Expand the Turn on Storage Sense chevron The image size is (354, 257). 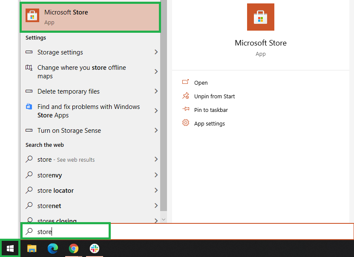tap(156, 131)
